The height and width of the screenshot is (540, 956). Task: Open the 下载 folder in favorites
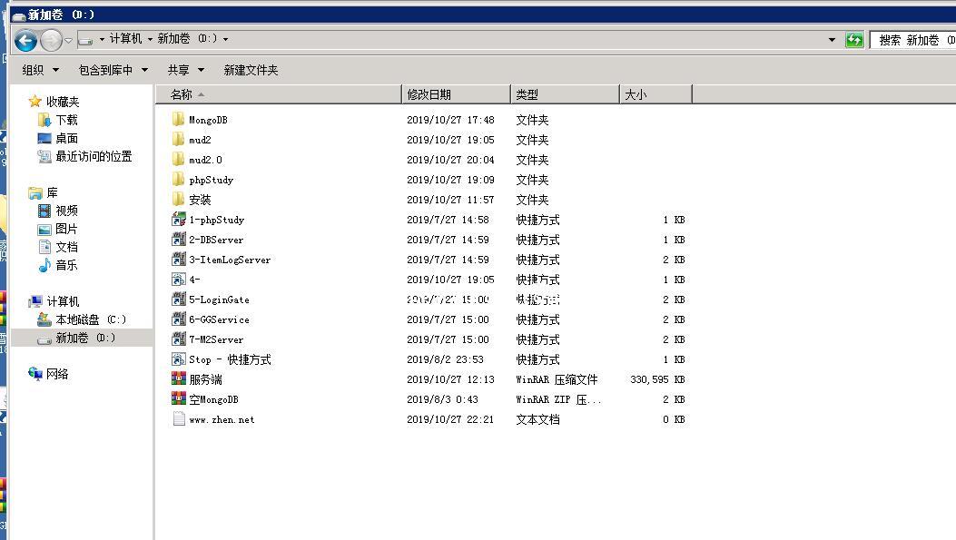66,120
